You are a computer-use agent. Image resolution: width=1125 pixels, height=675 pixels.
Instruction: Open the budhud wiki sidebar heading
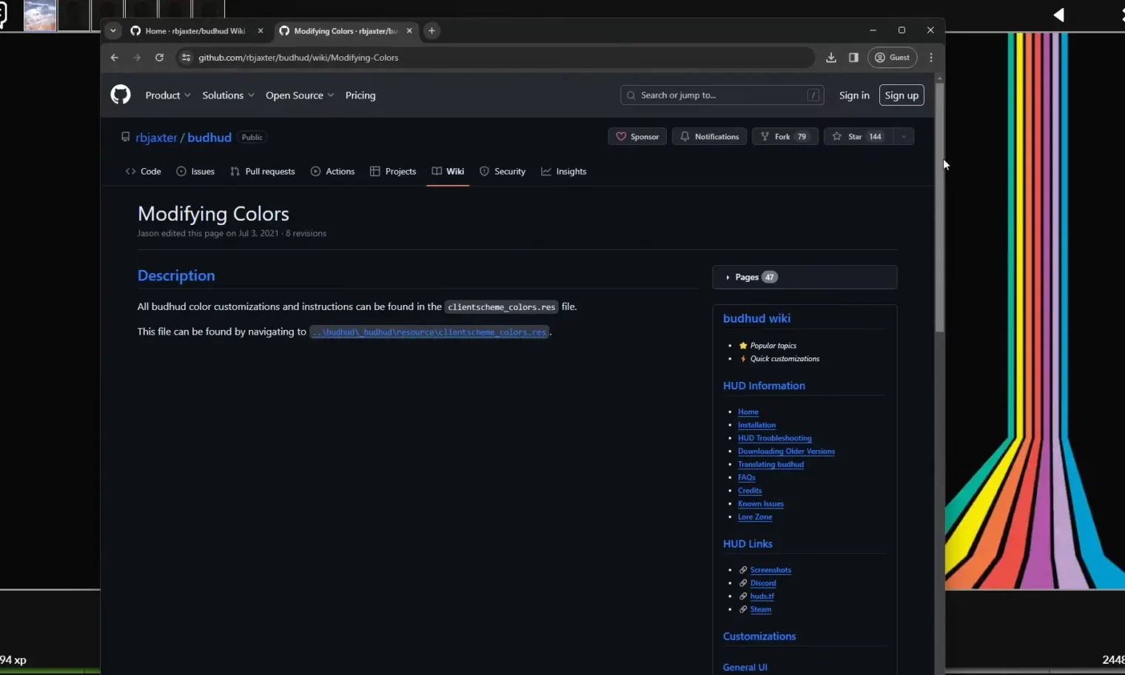pos(756,318)
